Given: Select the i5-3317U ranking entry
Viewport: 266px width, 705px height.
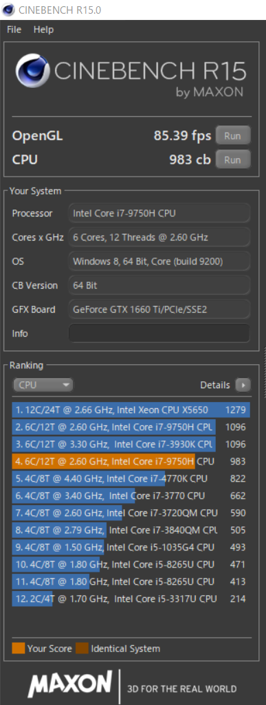Looking at the screenshot, I should pyautogui.click(x=131, y=598).
